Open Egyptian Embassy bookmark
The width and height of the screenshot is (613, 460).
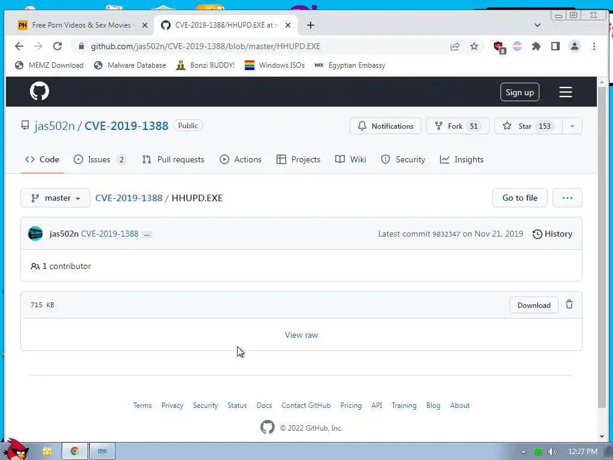click(x=350, y=65)
